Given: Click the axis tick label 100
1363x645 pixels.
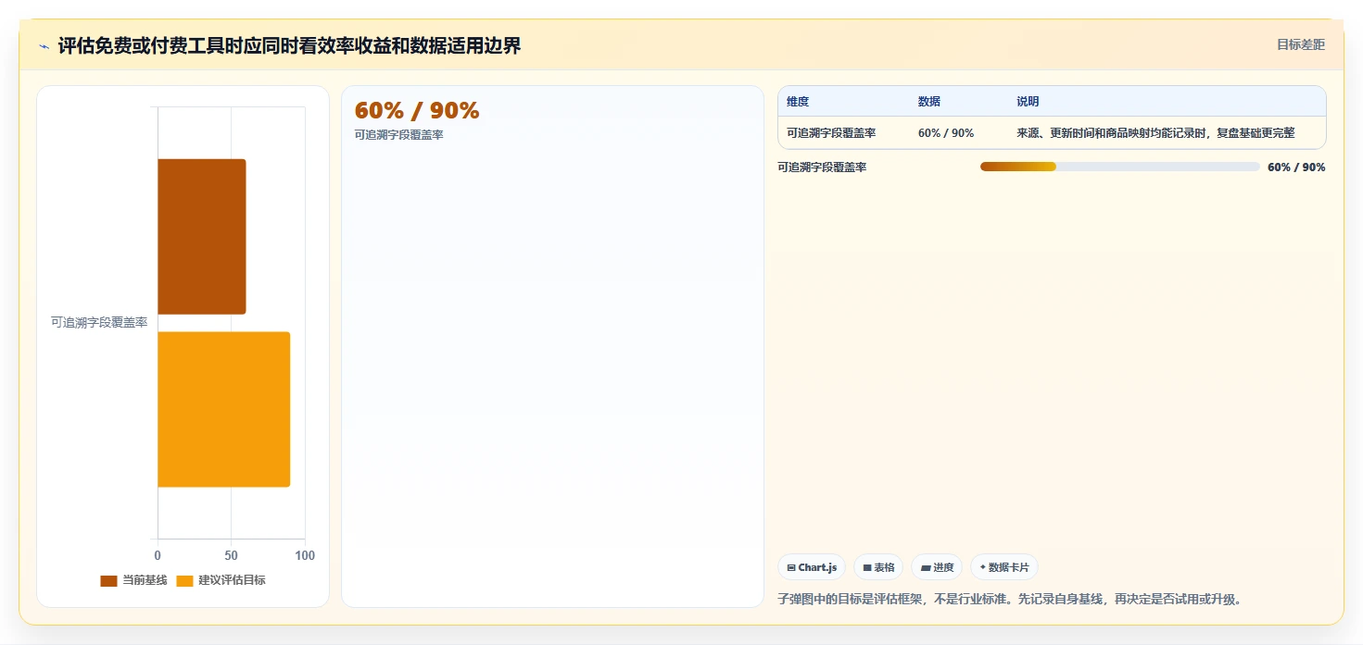Looking at the screenshot, I should tap(305, 556).
